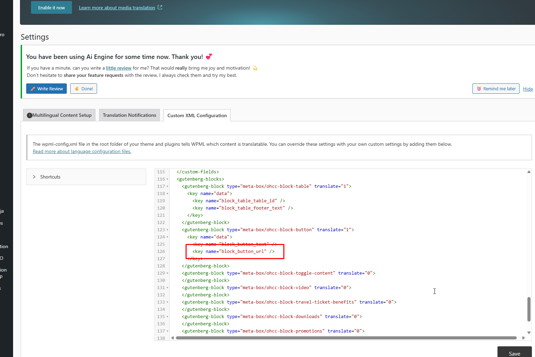Click the alarm clock icon in Remind me later

click(x=479, y=89)
